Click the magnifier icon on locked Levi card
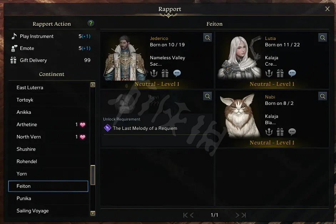This screenshot has width=336, height=224. pos(208,96)
